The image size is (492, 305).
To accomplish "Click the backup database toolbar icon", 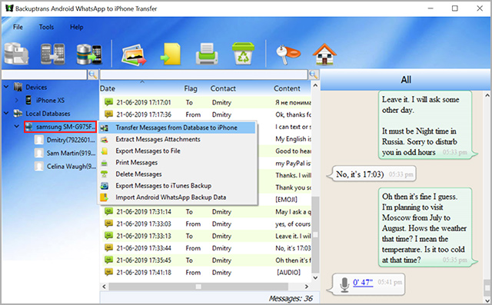I will pos(16,54).
